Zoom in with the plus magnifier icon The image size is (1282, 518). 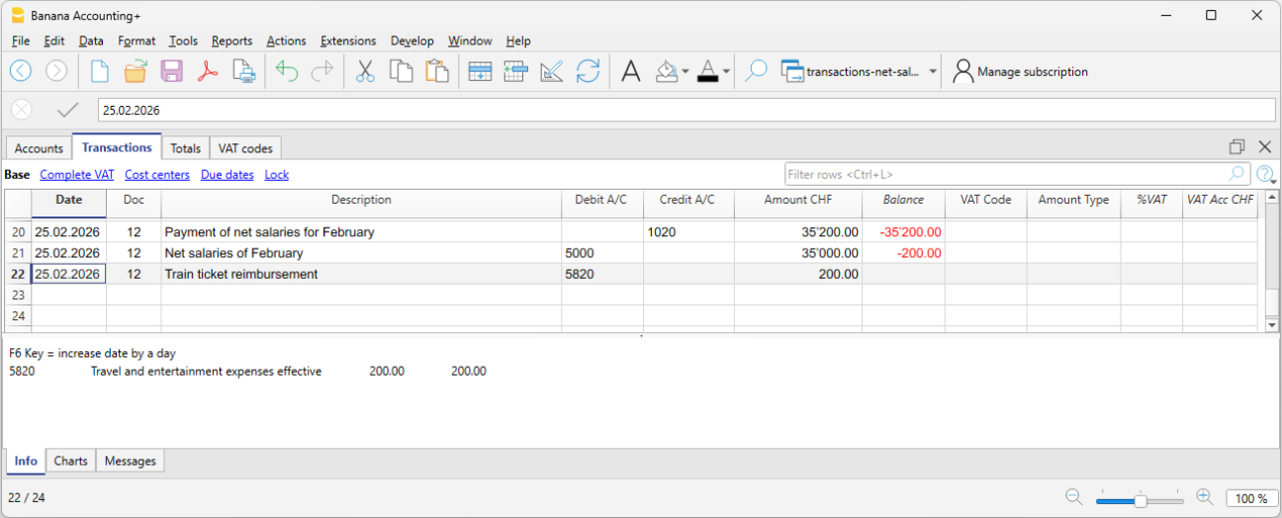[1204, 497]
